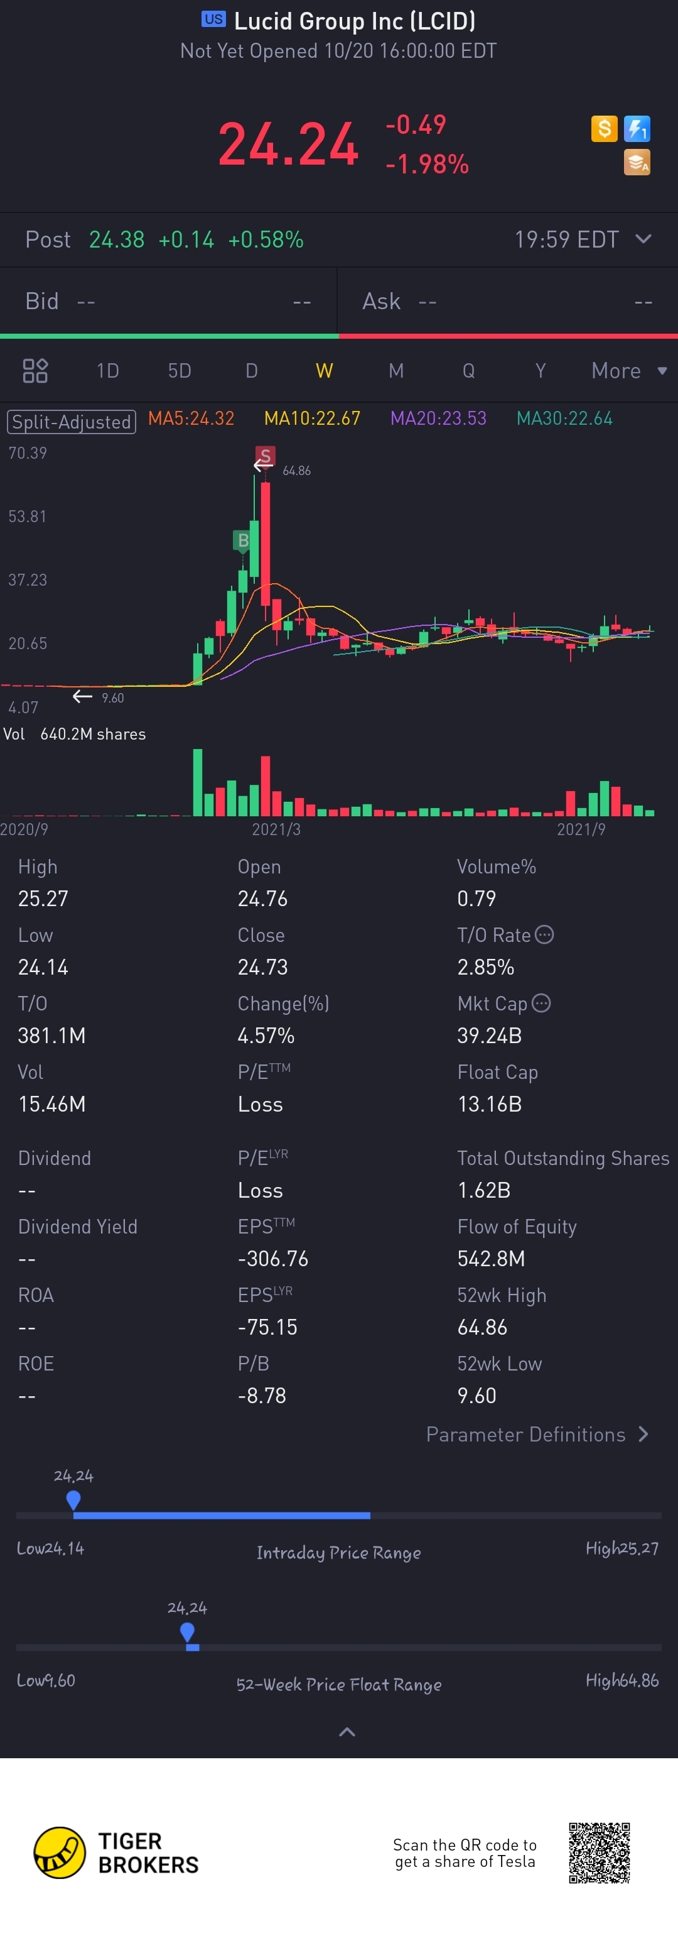Image resolution: width=678 pixels, height=1948 pixels.
Task: Tap the red S sell marker on chart
Action: [264, 456]
